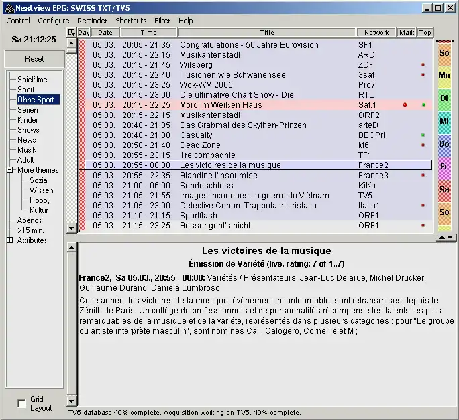Click the Network column header
Image resolution: width=459 pixels, height=420 pixels.
pos(376,32)
